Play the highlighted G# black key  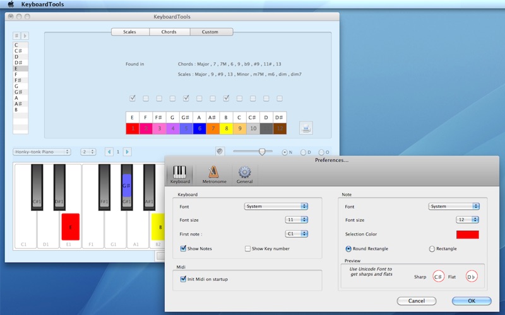[127, 185]
